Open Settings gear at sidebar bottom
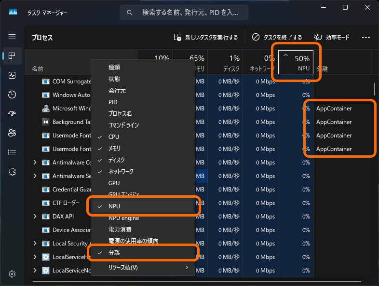The image size is (379, 286). [12, 274]
